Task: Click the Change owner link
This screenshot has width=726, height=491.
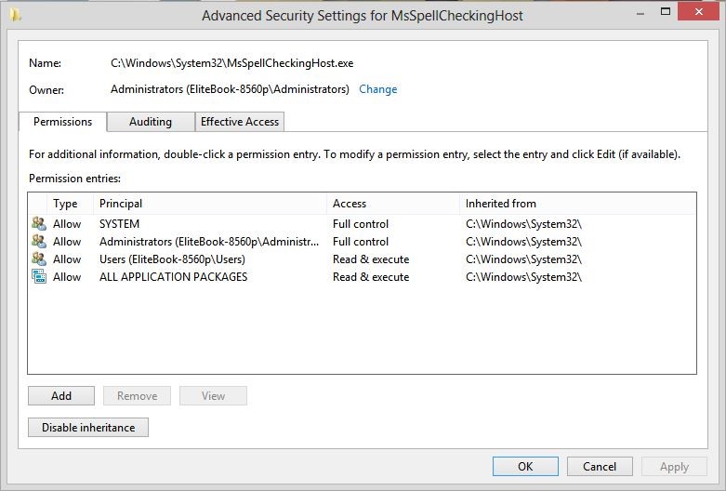Action: 377,89
